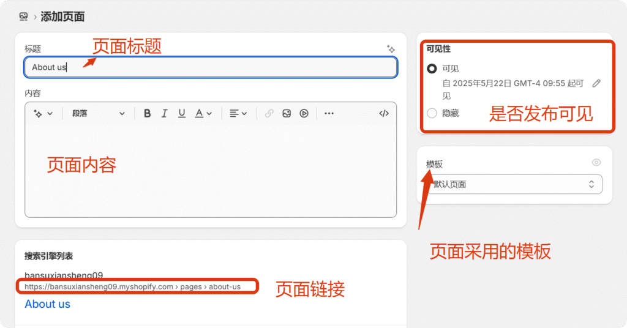Select the 可见 radio button
Screen dimensions: 627x328
coord(432,69)
